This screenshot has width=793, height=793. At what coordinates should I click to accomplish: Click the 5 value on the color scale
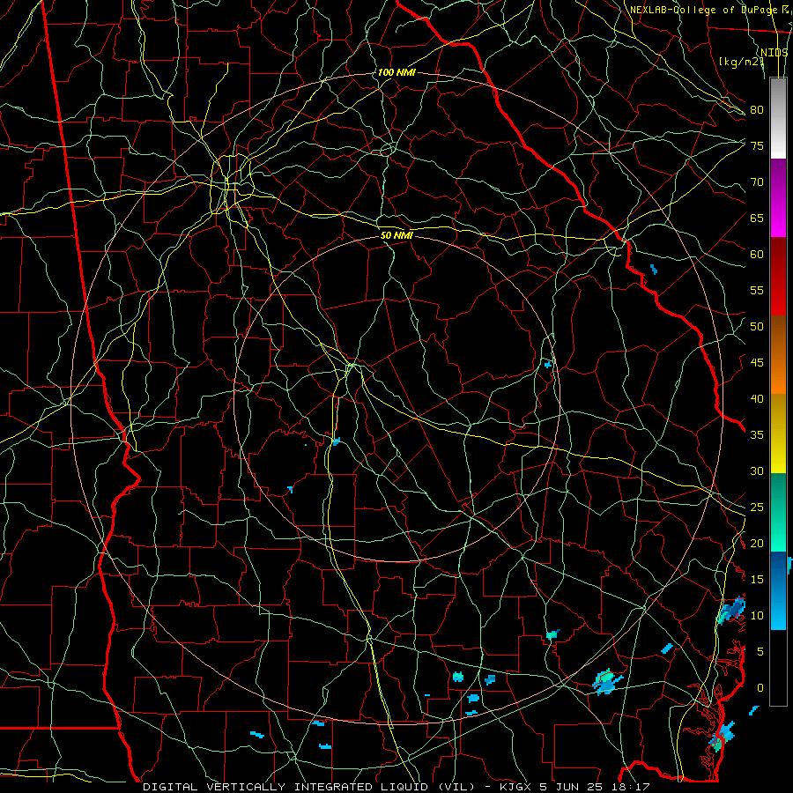760,652
